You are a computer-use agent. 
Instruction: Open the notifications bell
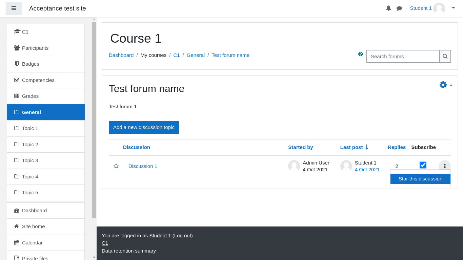point(388,8)
